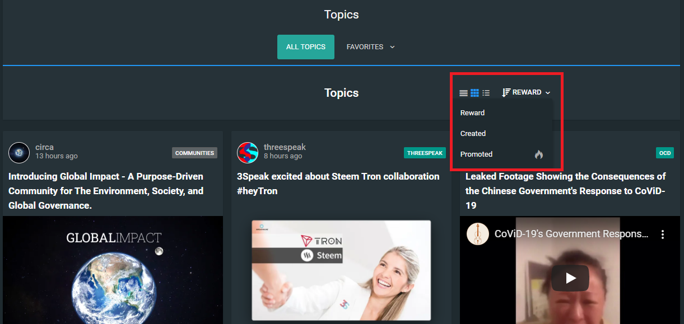Click the YouTube channel avatar on video
This screenshot has height=324, width=684.
pos(477,234)
